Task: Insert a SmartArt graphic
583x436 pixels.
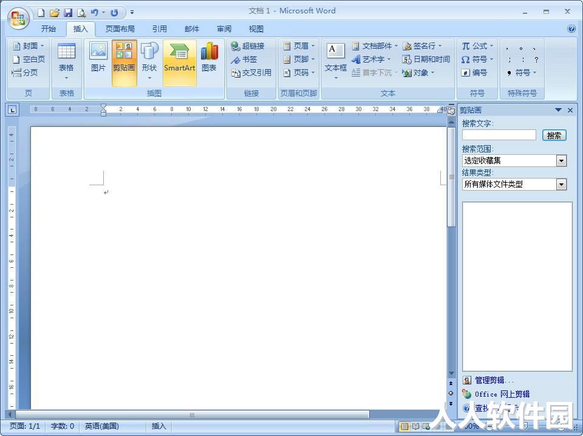Action: (x=180, y=63)
